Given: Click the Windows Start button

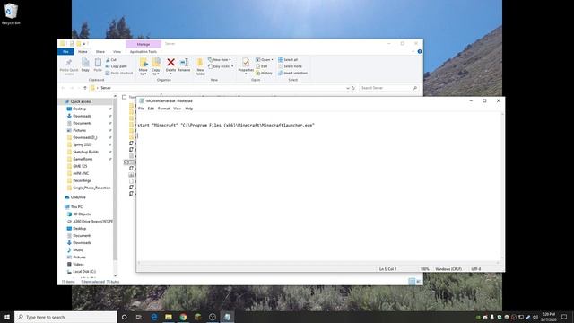Looking at the screenshot, I should tap(7, 317).
